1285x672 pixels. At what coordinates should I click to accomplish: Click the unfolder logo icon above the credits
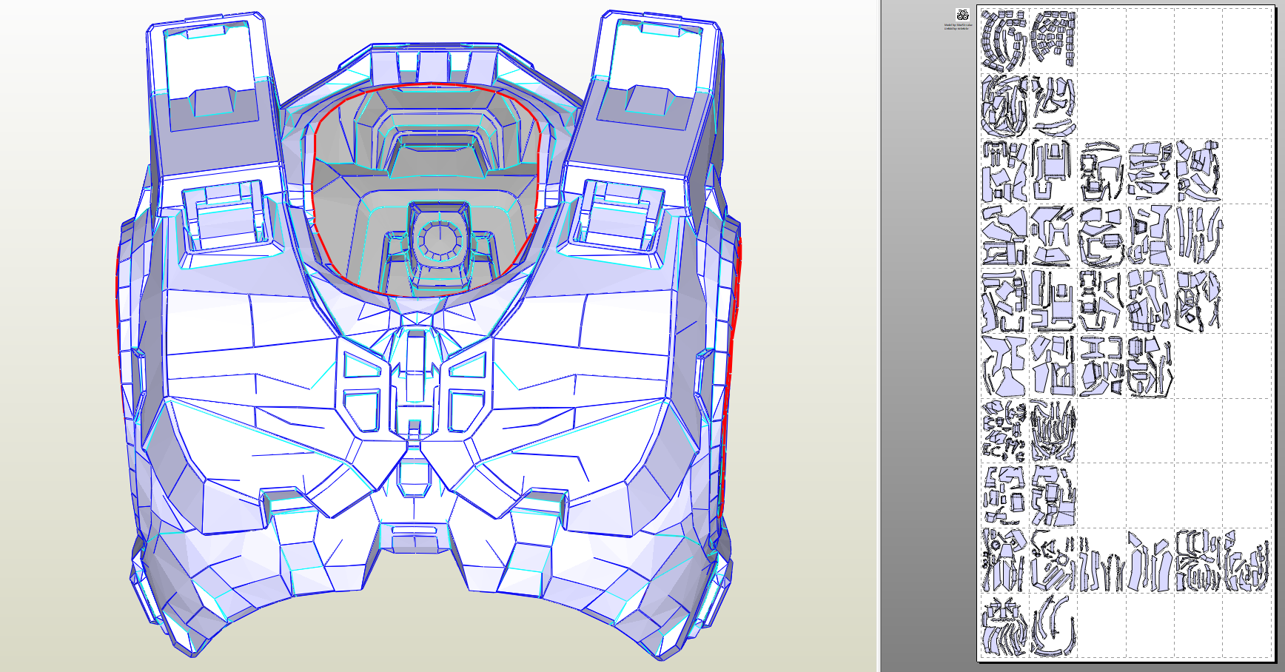click(962, 14)
